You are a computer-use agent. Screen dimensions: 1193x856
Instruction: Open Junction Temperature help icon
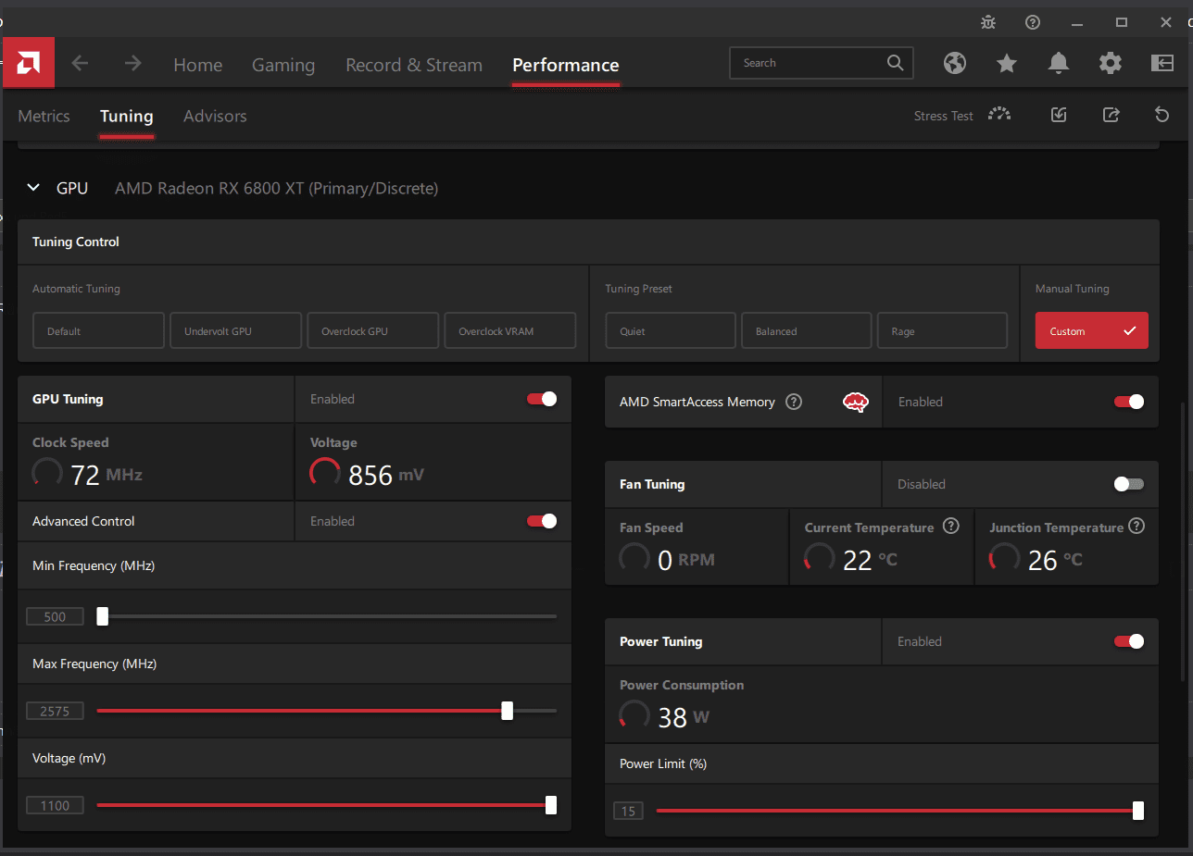1136,527
